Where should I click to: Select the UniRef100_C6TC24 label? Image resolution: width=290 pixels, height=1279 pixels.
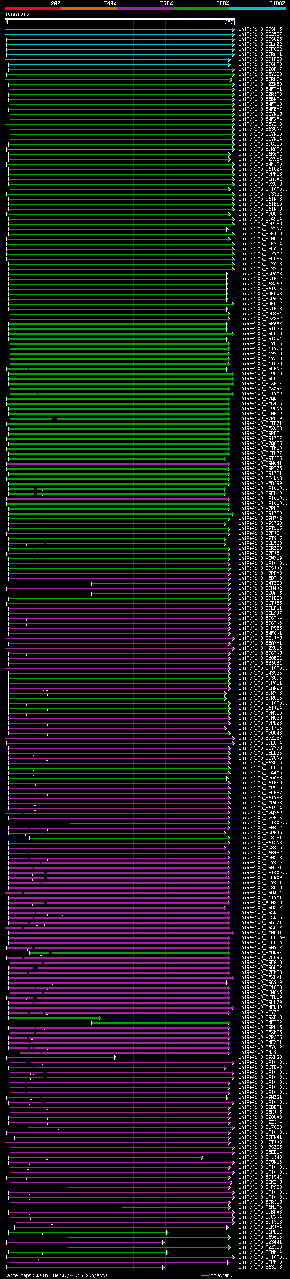pyautogui.click(x=260, y=169)
